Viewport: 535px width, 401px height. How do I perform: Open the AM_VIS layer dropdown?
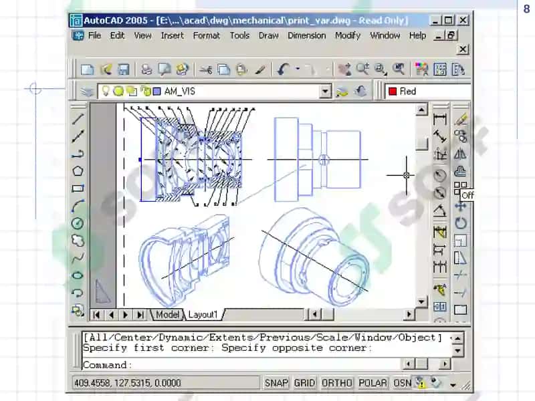point(325,92)
